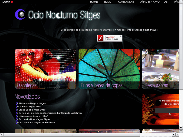Click bullet icon beside Alcohol Killer item
This screenshot has height=137, width=183.
coord(17,116)
